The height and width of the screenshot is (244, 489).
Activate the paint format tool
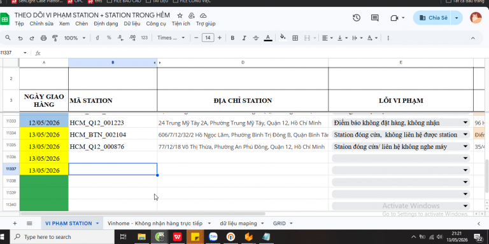click(55, 38)
